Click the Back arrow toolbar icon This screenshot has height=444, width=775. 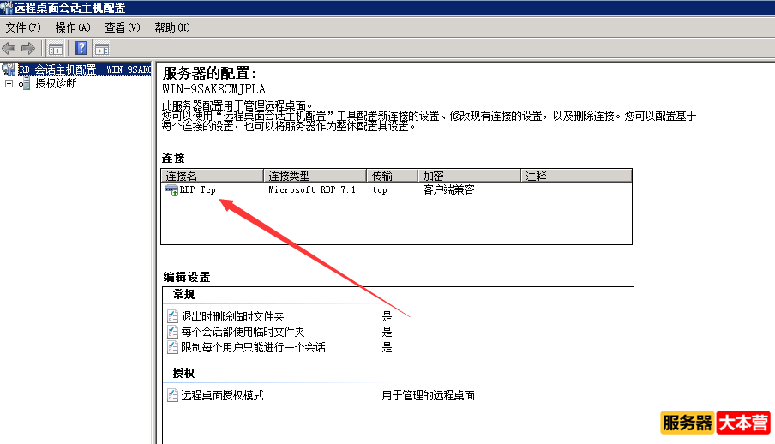click(9, 49)
